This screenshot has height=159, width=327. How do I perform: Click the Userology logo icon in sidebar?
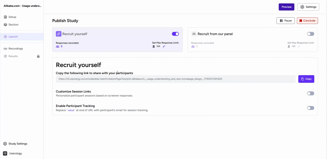5,153
